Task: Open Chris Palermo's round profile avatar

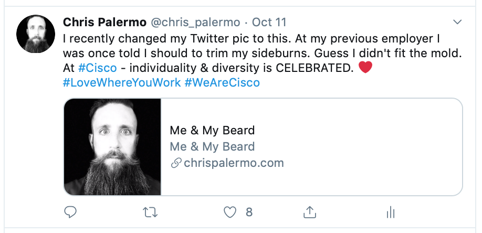Action: coord(35,33)
